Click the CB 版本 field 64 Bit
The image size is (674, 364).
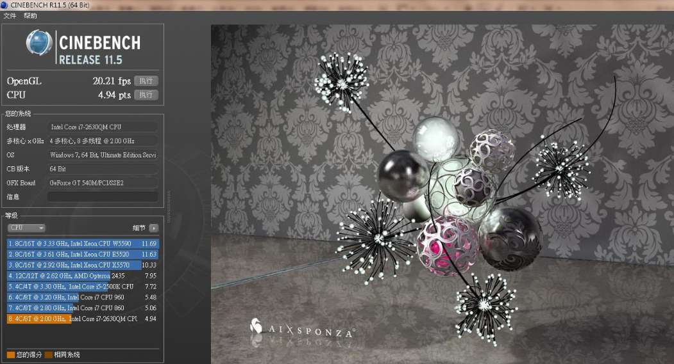[103, 169]
